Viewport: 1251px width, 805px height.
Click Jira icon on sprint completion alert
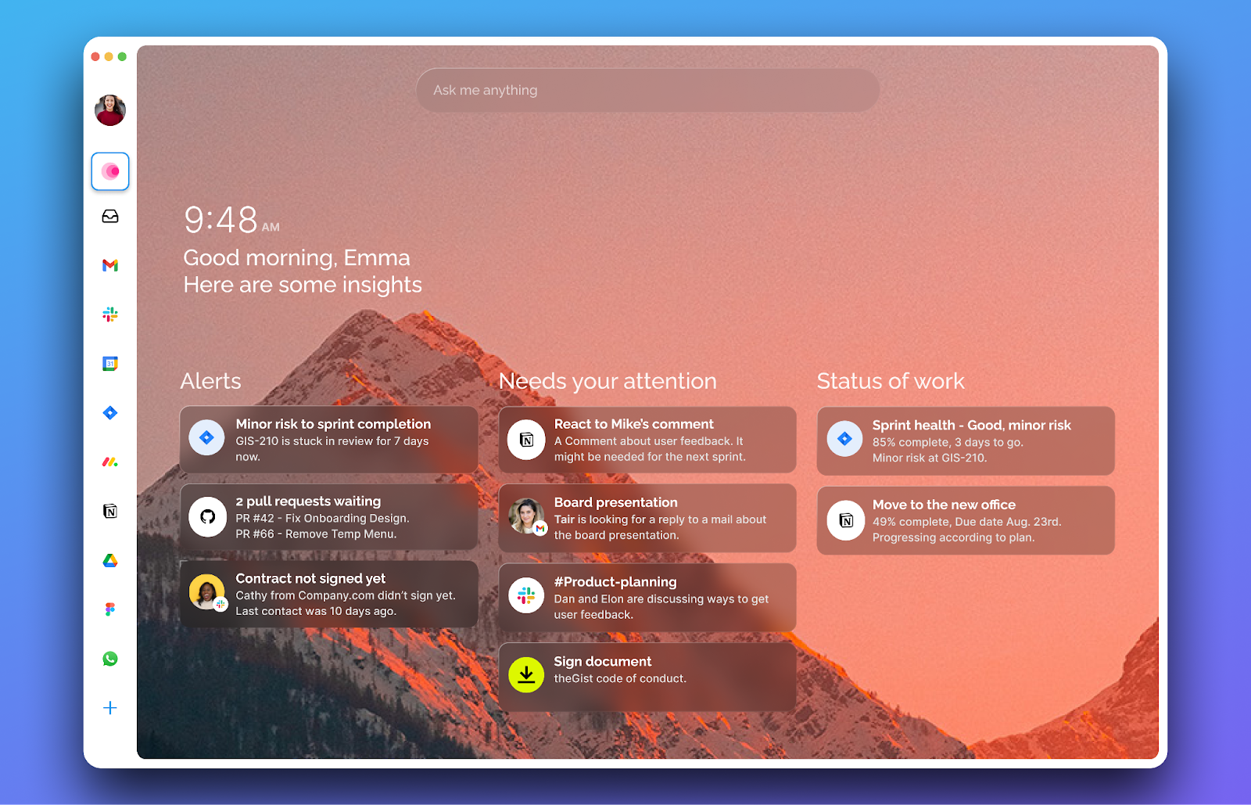(207, 438)
